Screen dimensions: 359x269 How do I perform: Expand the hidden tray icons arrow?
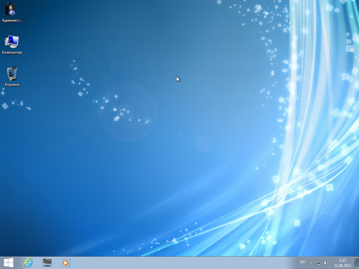[312, 263]
